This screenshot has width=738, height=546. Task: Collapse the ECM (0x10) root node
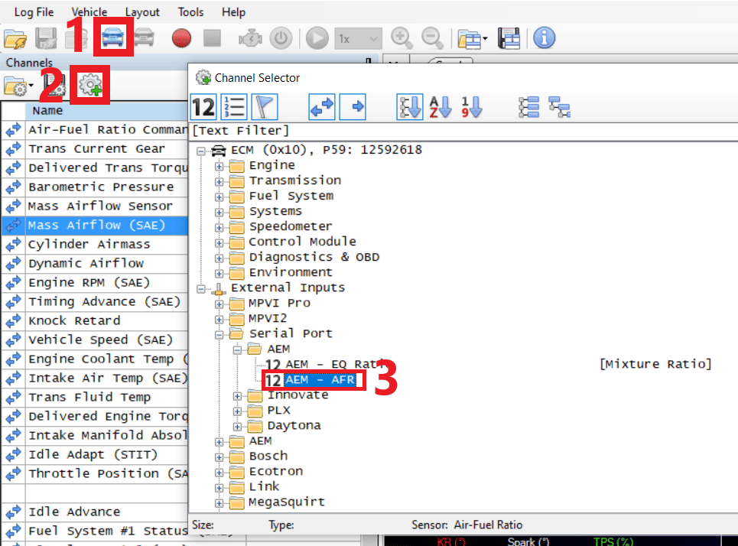(x=201, y=151)
